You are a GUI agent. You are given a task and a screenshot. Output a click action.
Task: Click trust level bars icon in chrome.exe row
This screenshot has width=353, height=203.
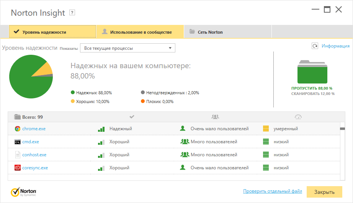(x=101, y=129)
